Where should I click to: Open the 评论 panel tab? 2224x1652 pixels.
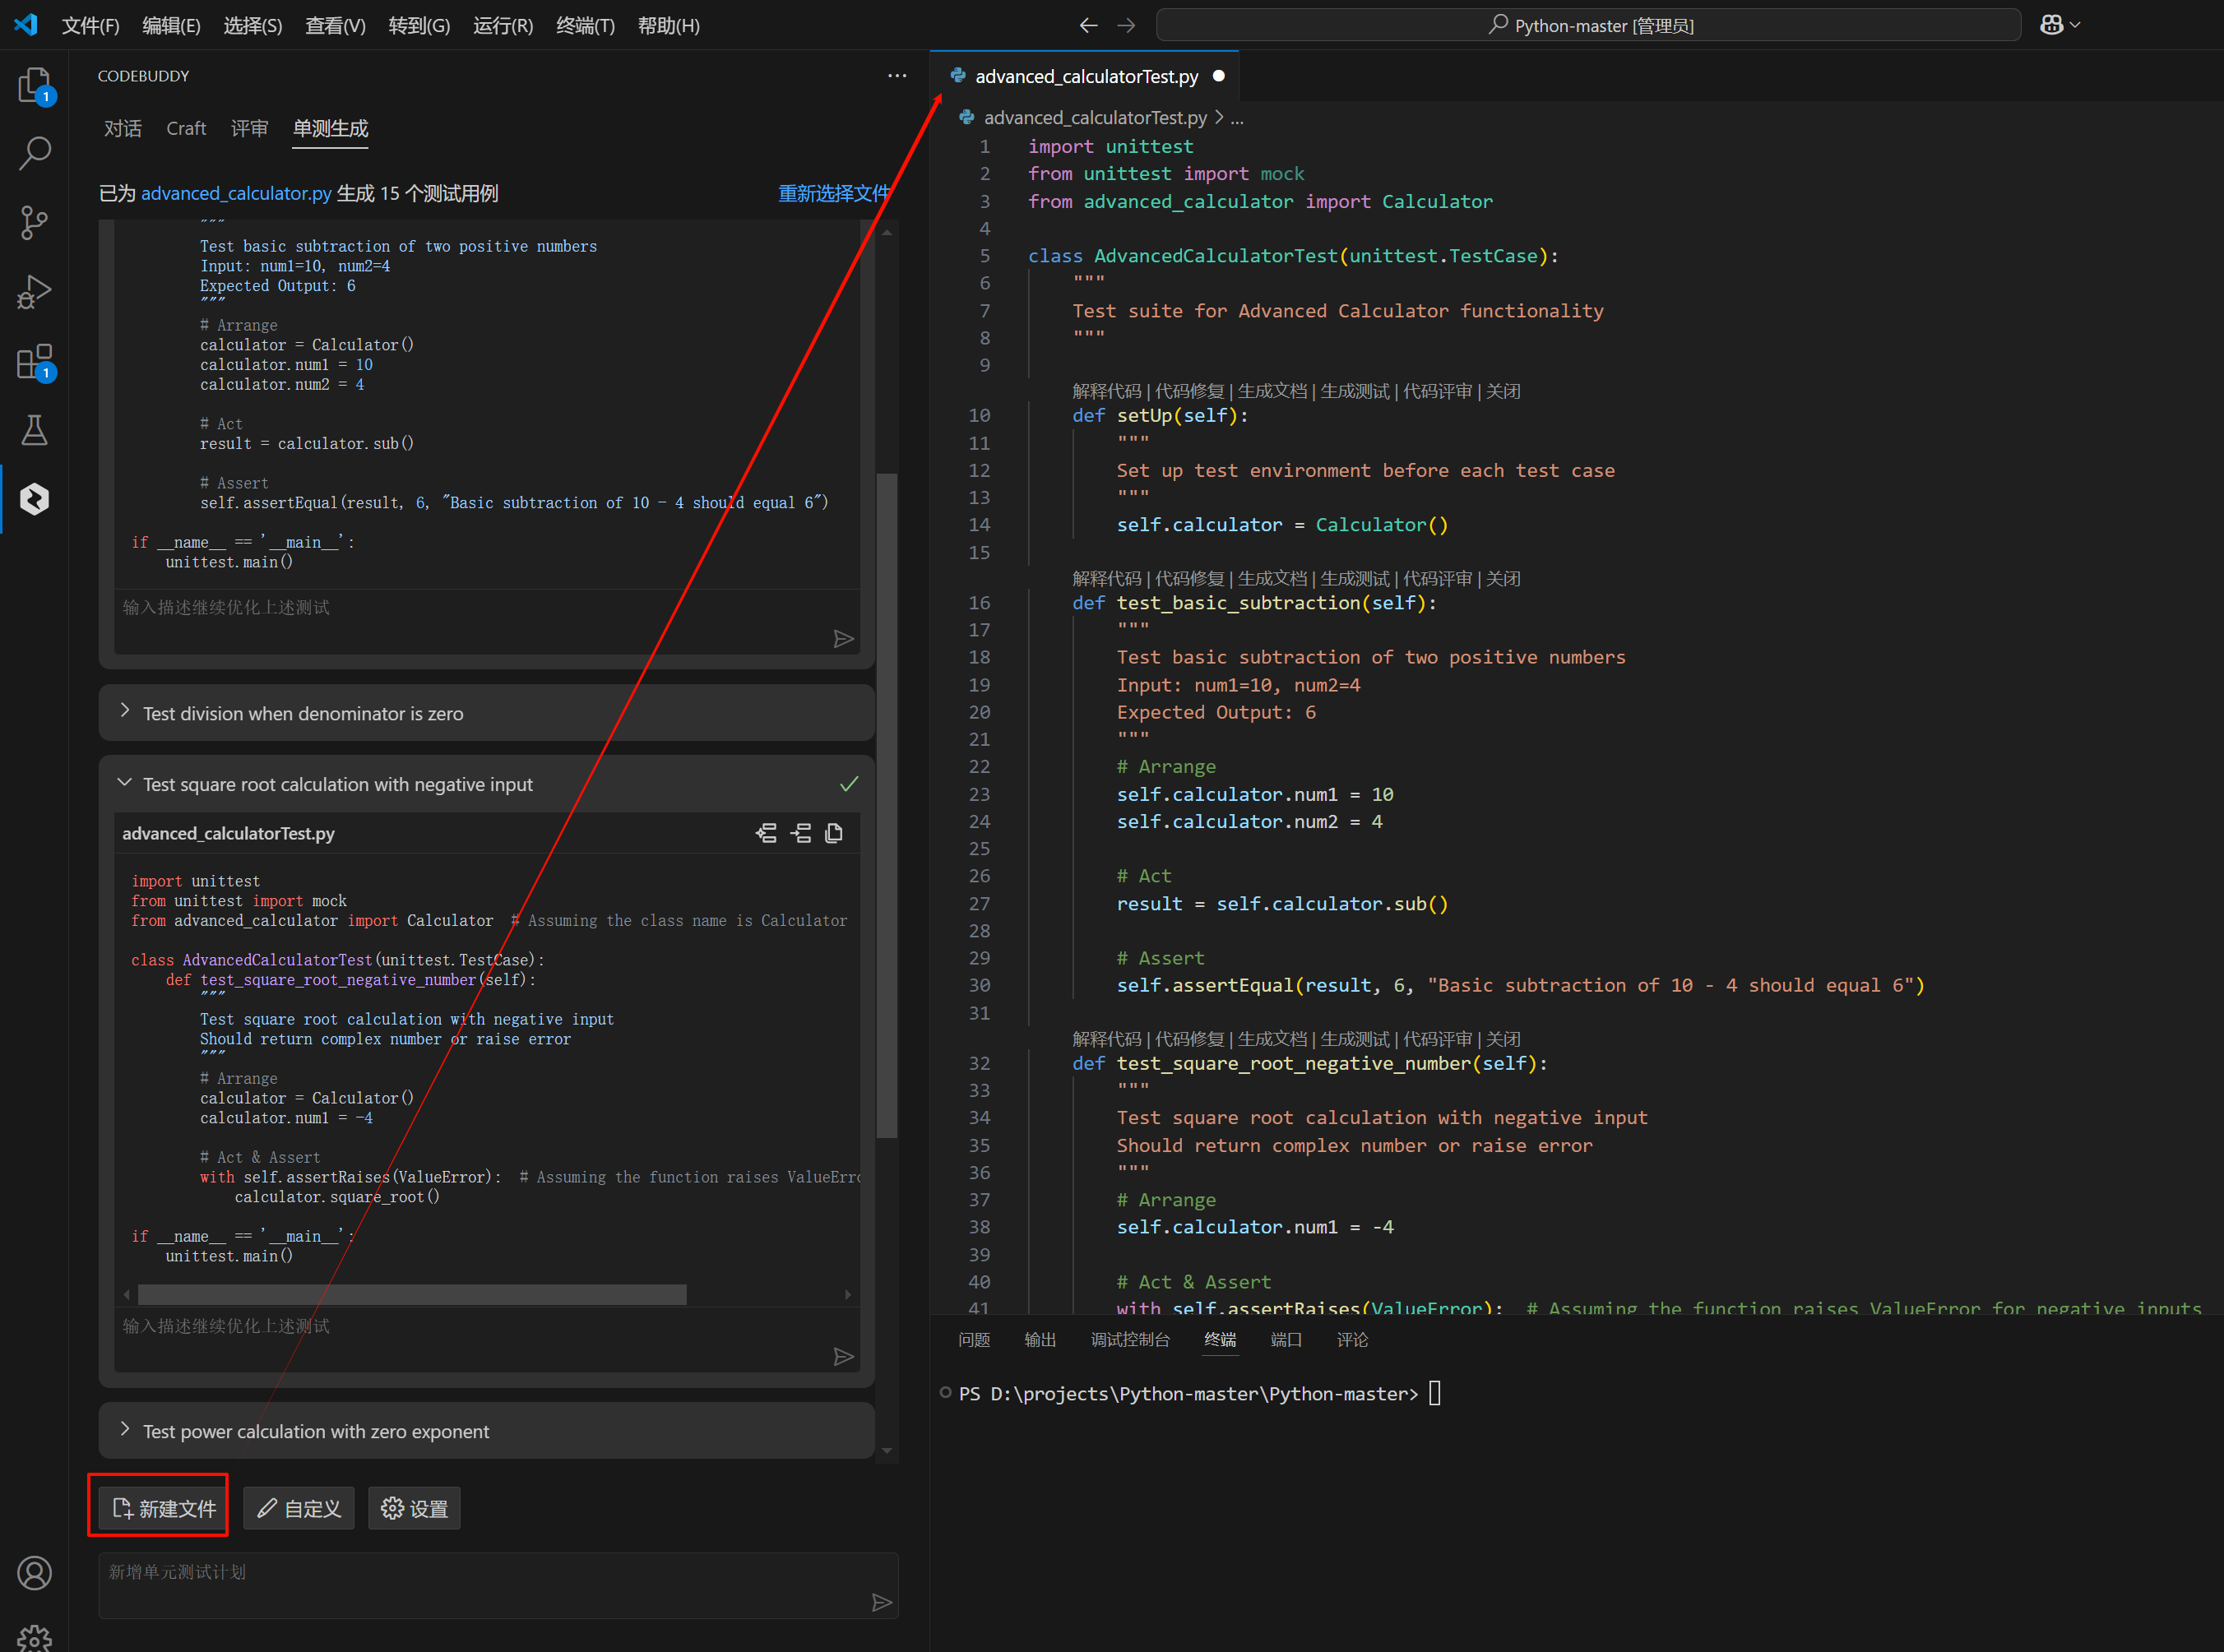click(1352, 1339)
